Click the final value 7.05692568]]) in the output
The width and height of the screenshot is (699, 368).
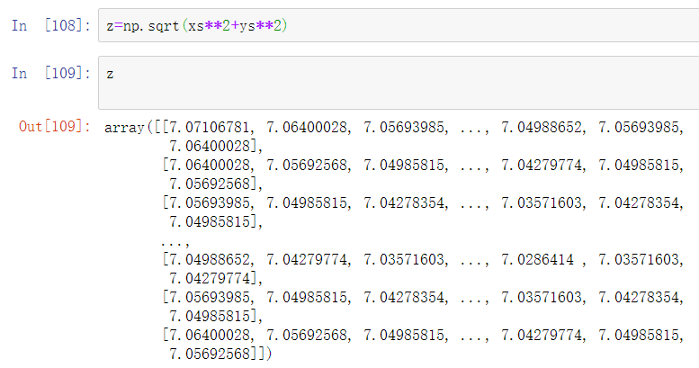pos(220,354)
